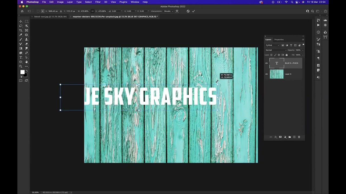The image size is (346, 194).
Task: Open the Kind filter dropdown
Action: tap(272, 45)
